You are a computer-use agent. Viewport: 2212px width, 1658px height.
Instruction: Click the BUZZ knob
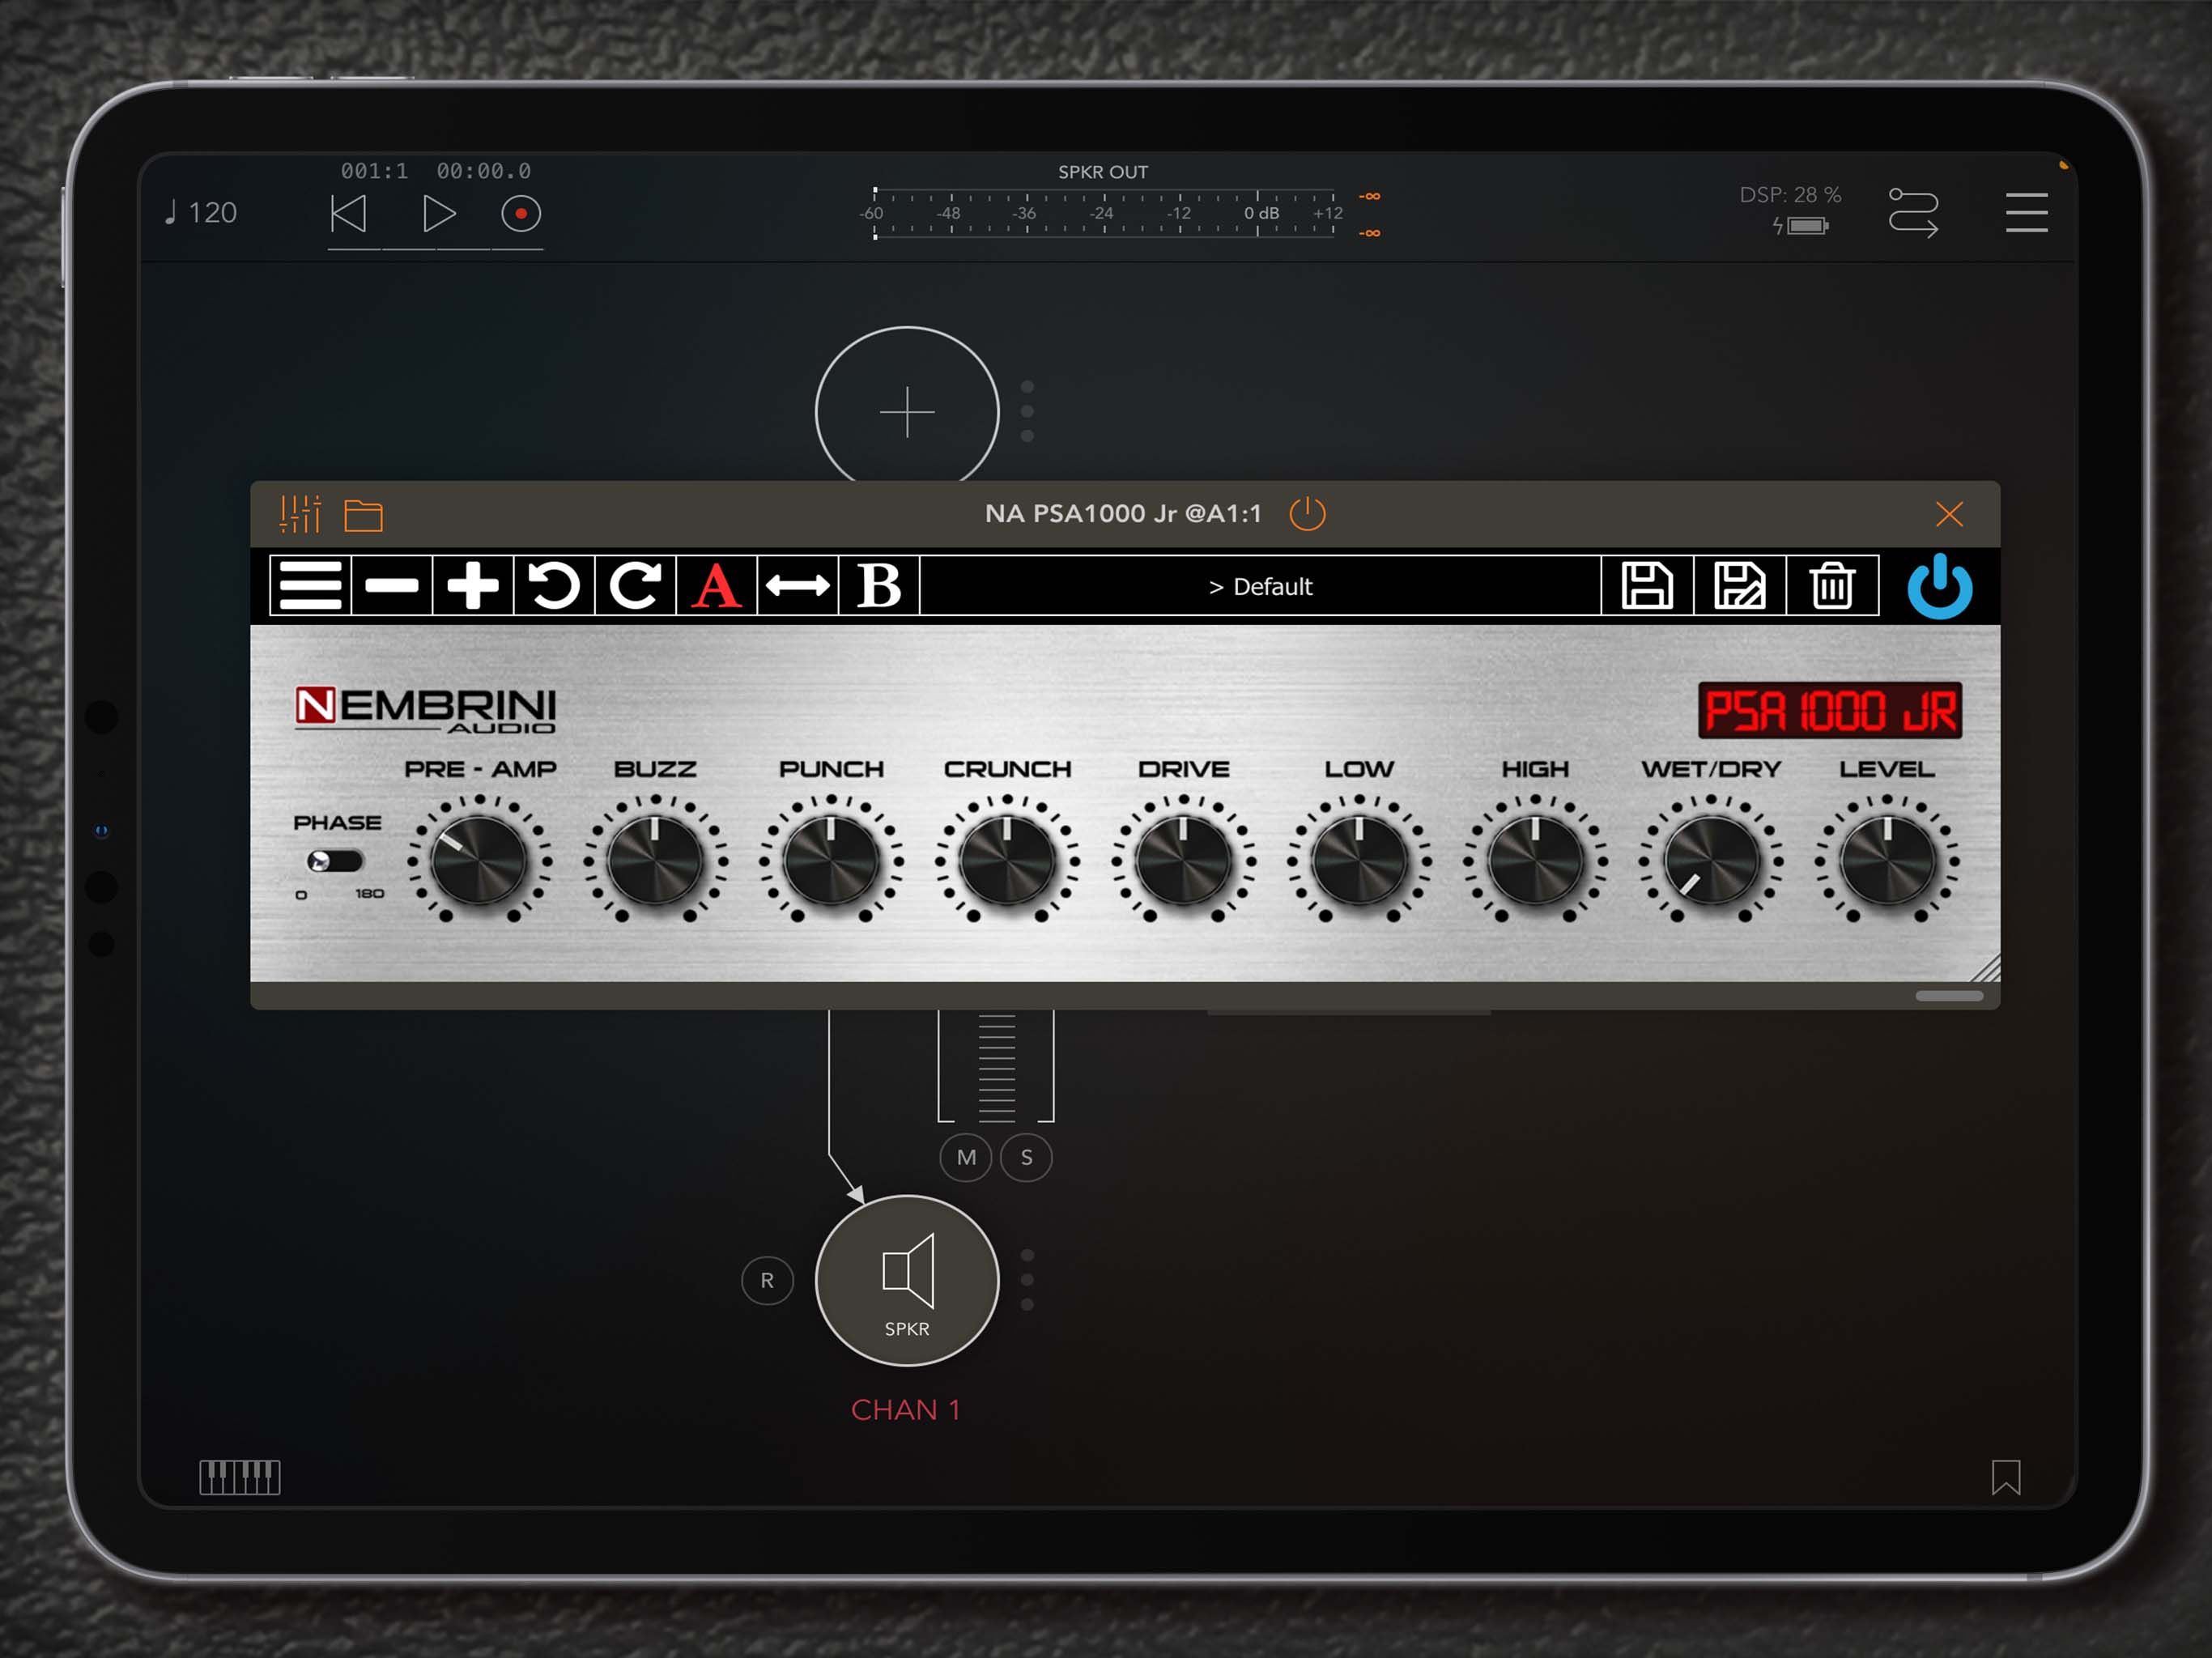655,860
